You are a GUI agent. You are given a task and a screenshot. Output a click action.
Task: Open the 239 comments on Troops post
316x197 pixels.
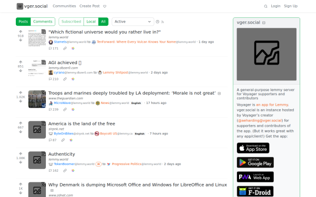54,110
